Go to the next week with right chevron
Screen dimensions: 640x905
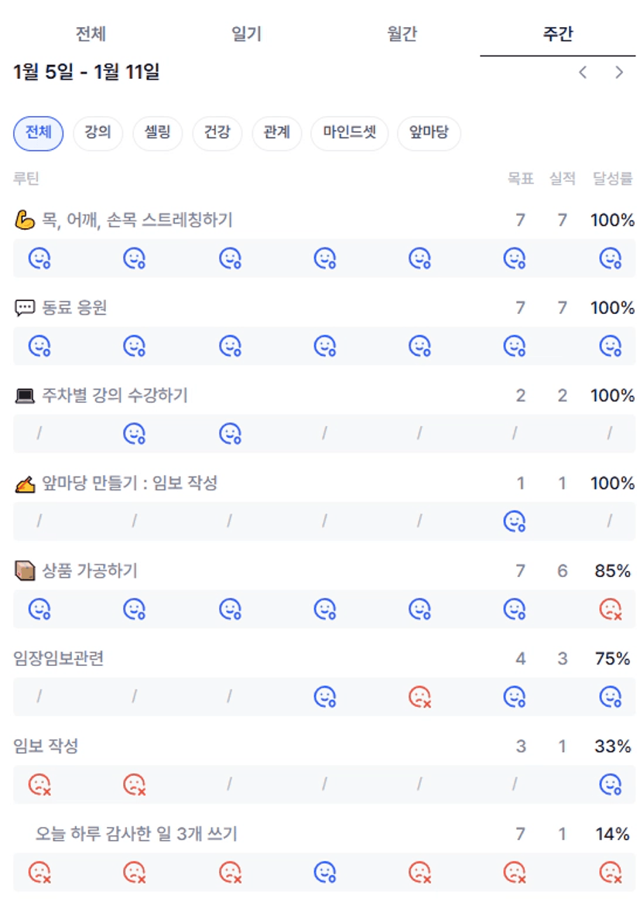[619, 73]
